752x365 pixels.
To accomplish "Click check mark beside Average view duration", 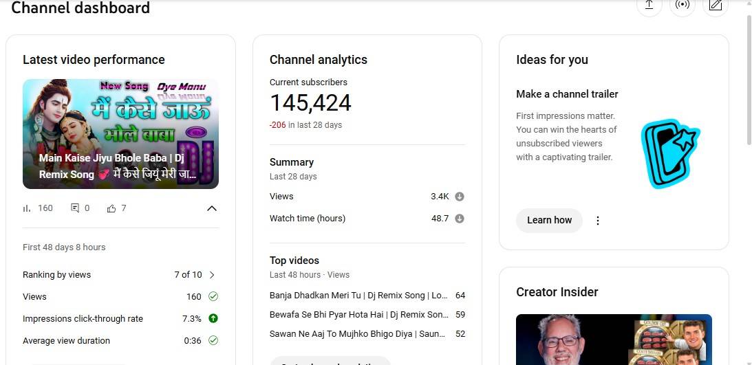I will [213, 341].
